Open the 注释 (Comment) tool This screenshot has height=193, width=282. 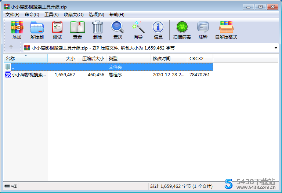(x=203, y=30)
